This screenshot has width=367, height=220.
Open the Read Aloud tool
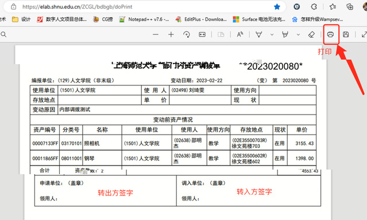240,34
